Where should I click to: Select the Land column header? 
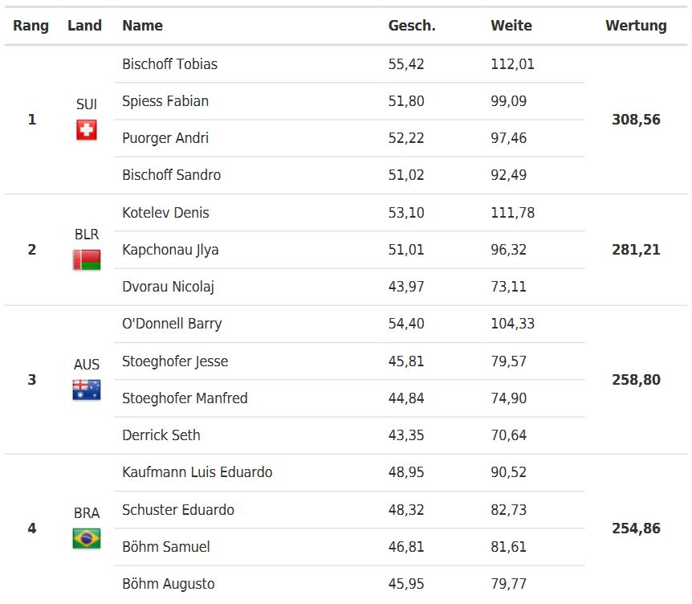click(x=85, y=25)
